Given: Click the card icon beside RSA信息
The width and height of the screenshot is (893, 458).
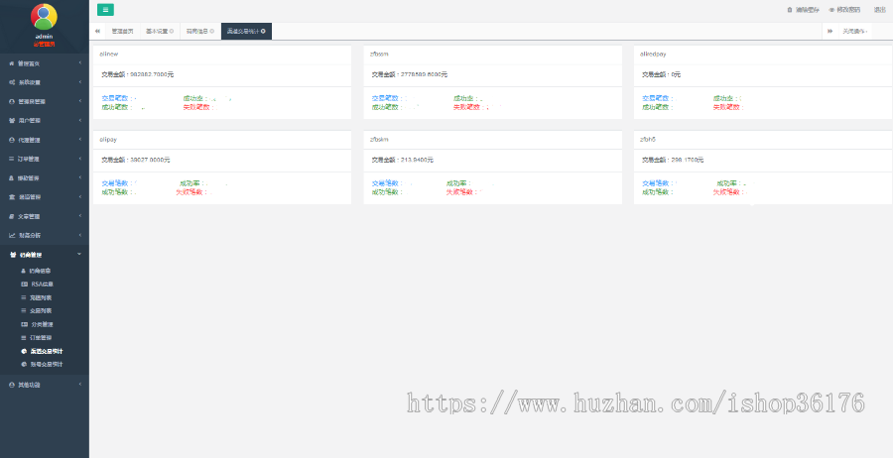Looking at the screenshot, I should tap(24, 284).
